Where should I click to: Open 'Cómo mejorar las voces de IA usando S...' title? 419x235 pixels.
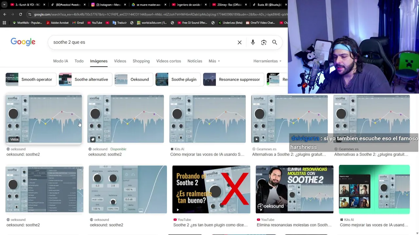(x=207, y=154)
